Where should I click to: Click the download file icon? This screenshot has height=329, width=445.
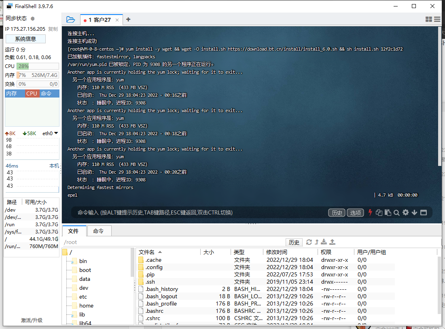pos(324,242)
